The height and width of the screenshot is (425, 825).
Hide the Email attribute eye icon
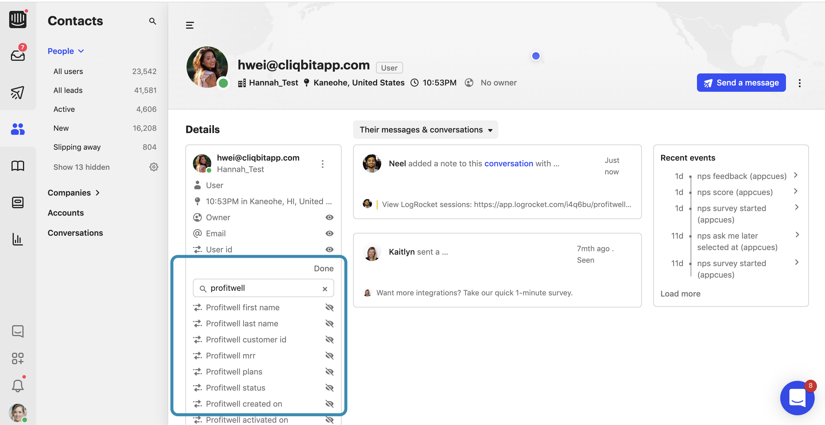pyautogui.click(x=329, y=233)
